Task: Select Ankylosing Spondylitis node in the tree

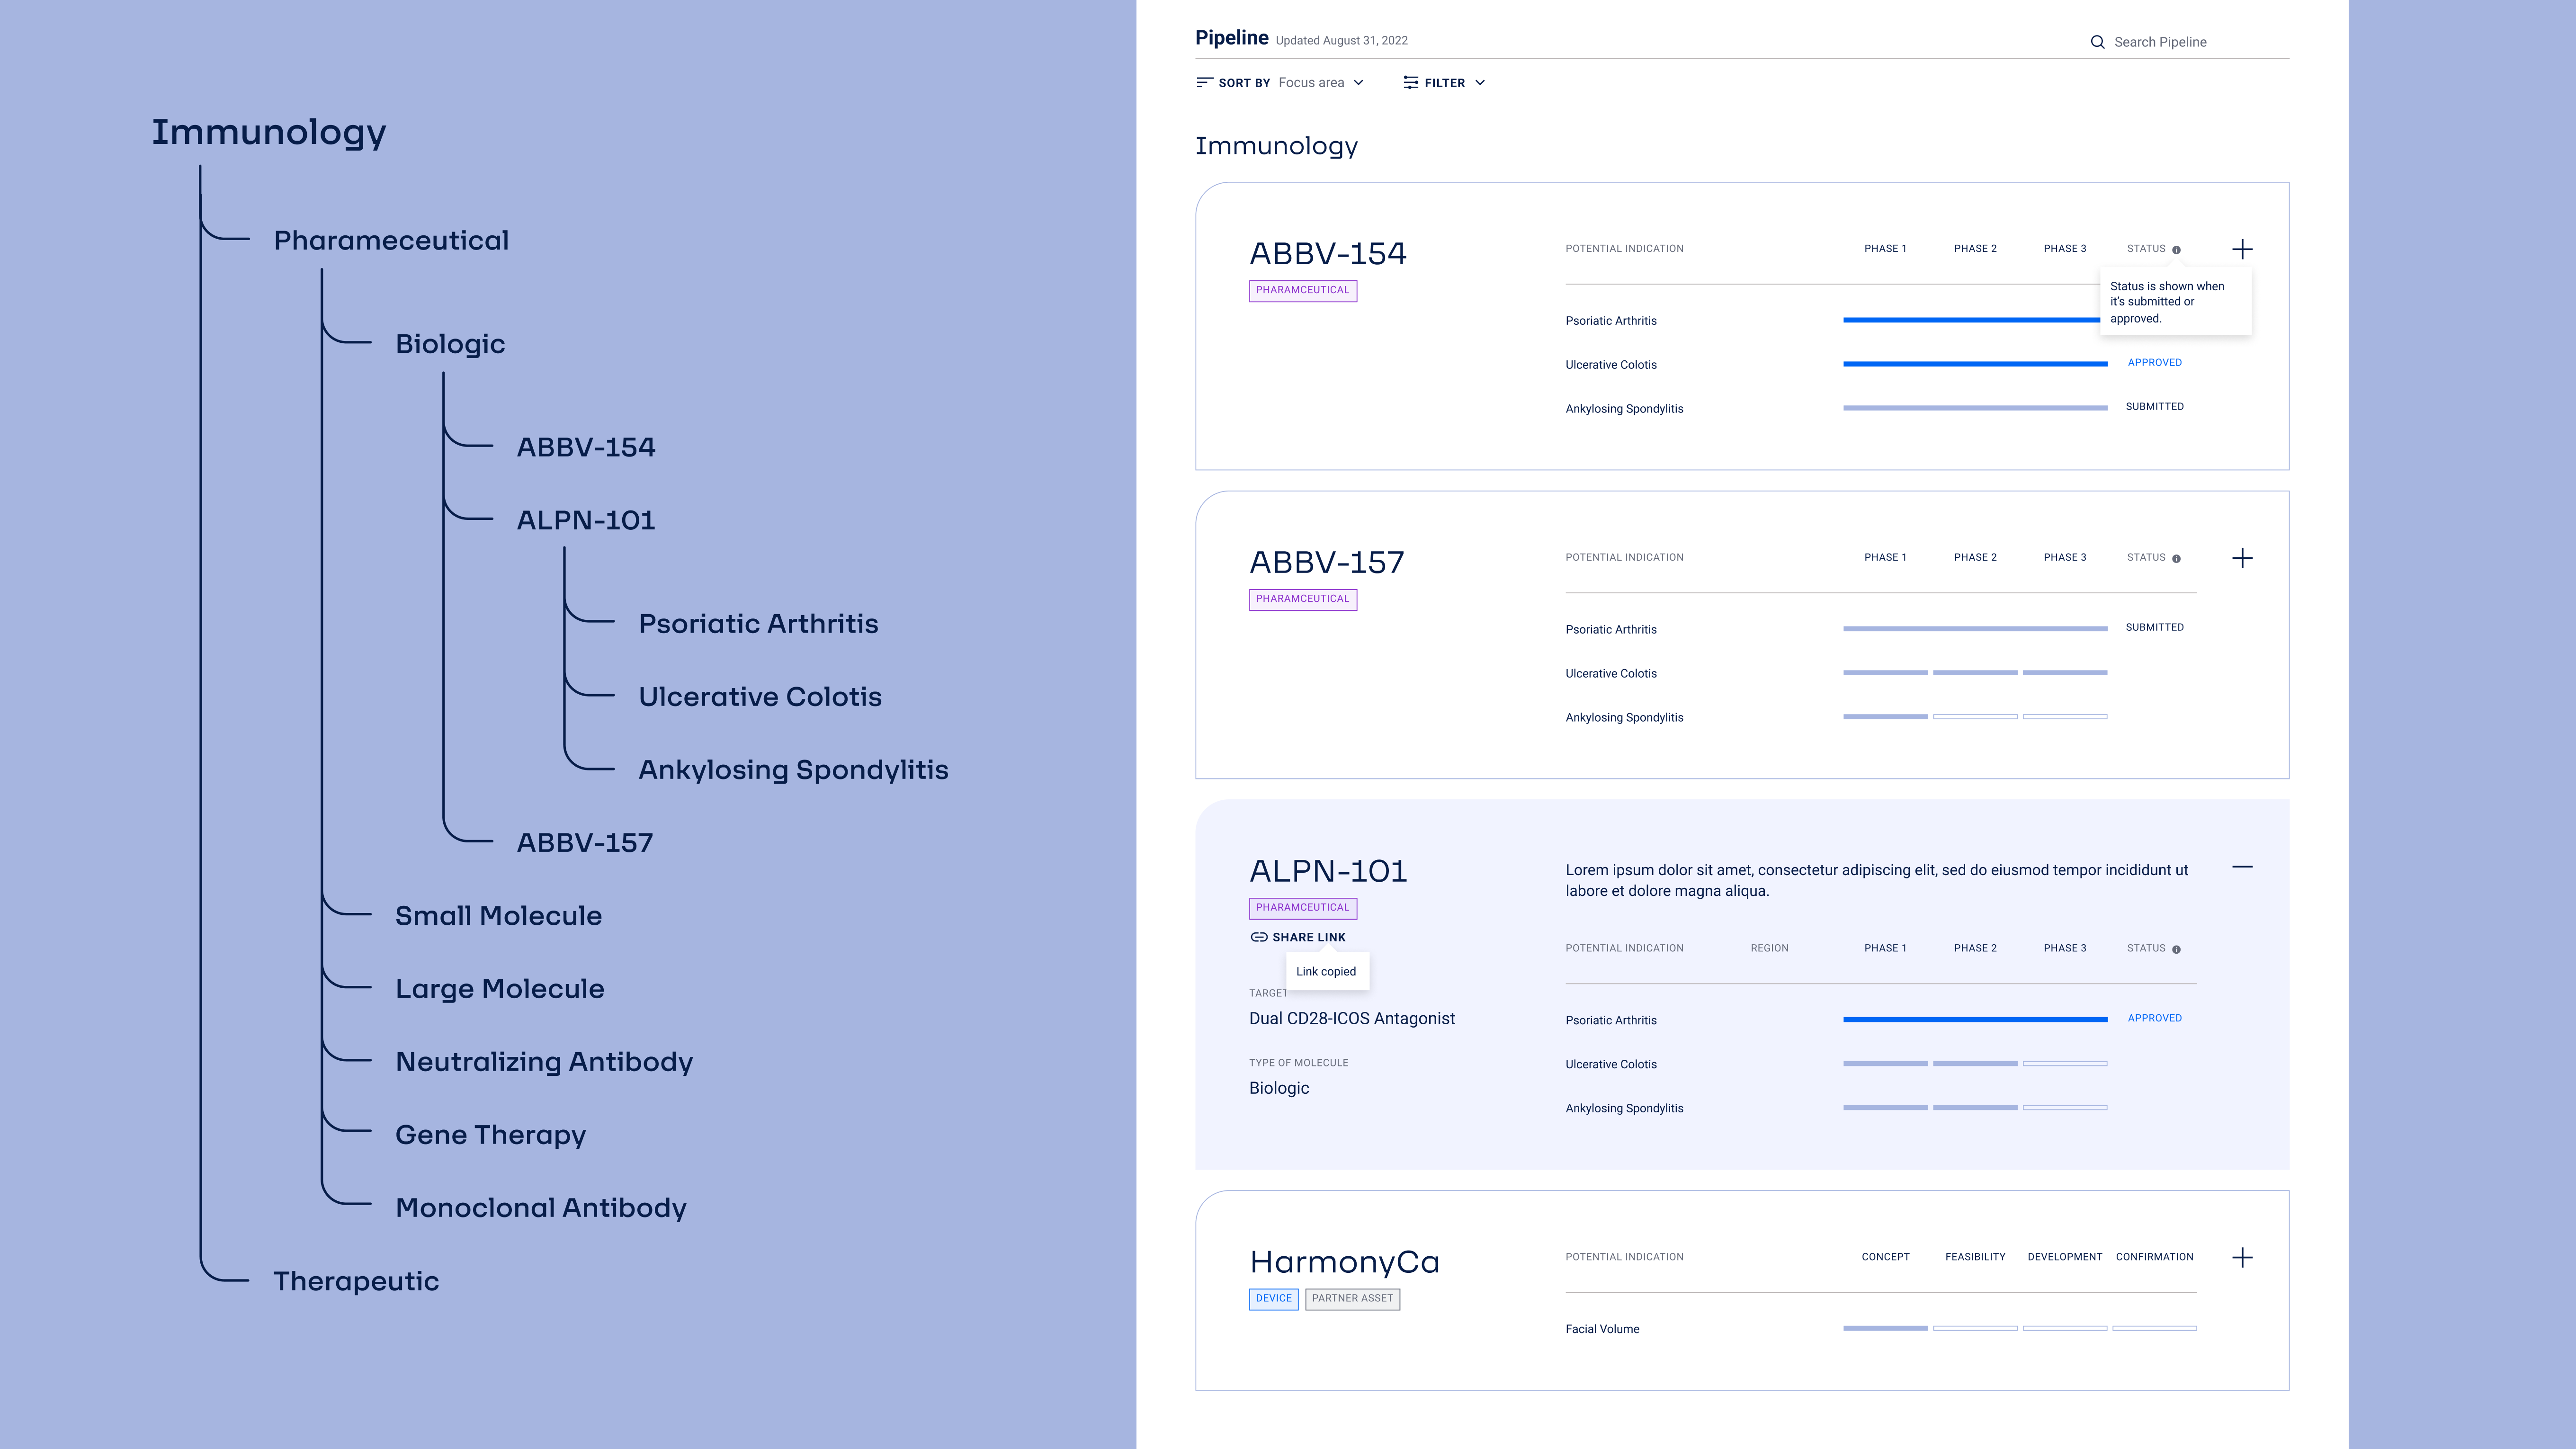Action: pos(793,770)
